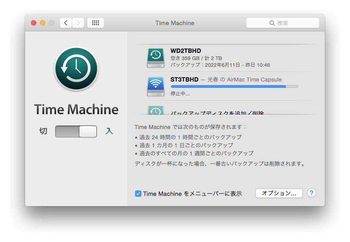Screen dimensions: 350x242
Task: Click the 切 (off) label beside the switch
Action: click(43, 131)
